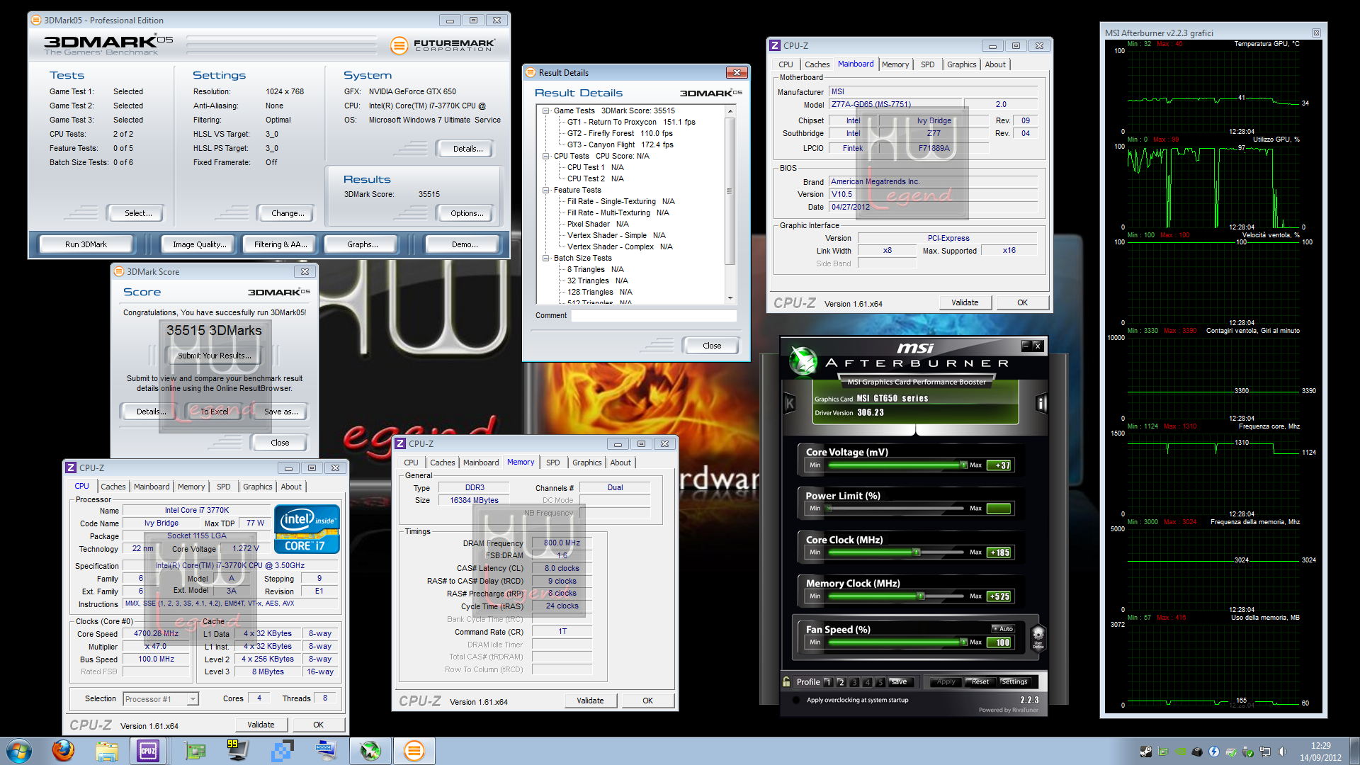Select Afterburner profile slot 2
This screenshot has width=1360, height=765.
(x=841, y=682)
